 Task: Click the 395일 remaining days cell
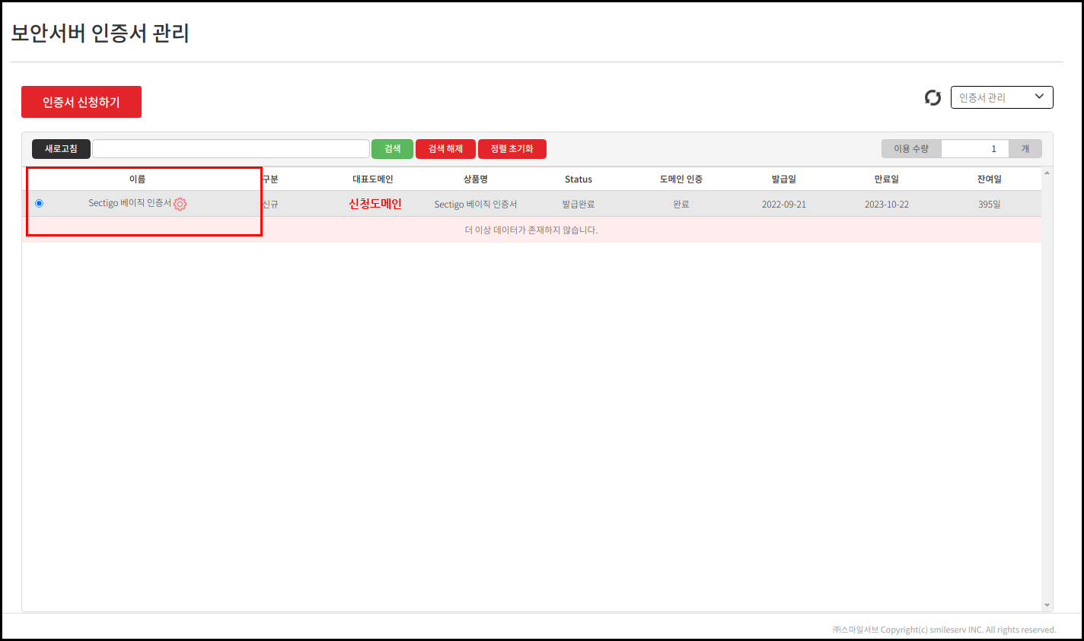click(990, 205)
